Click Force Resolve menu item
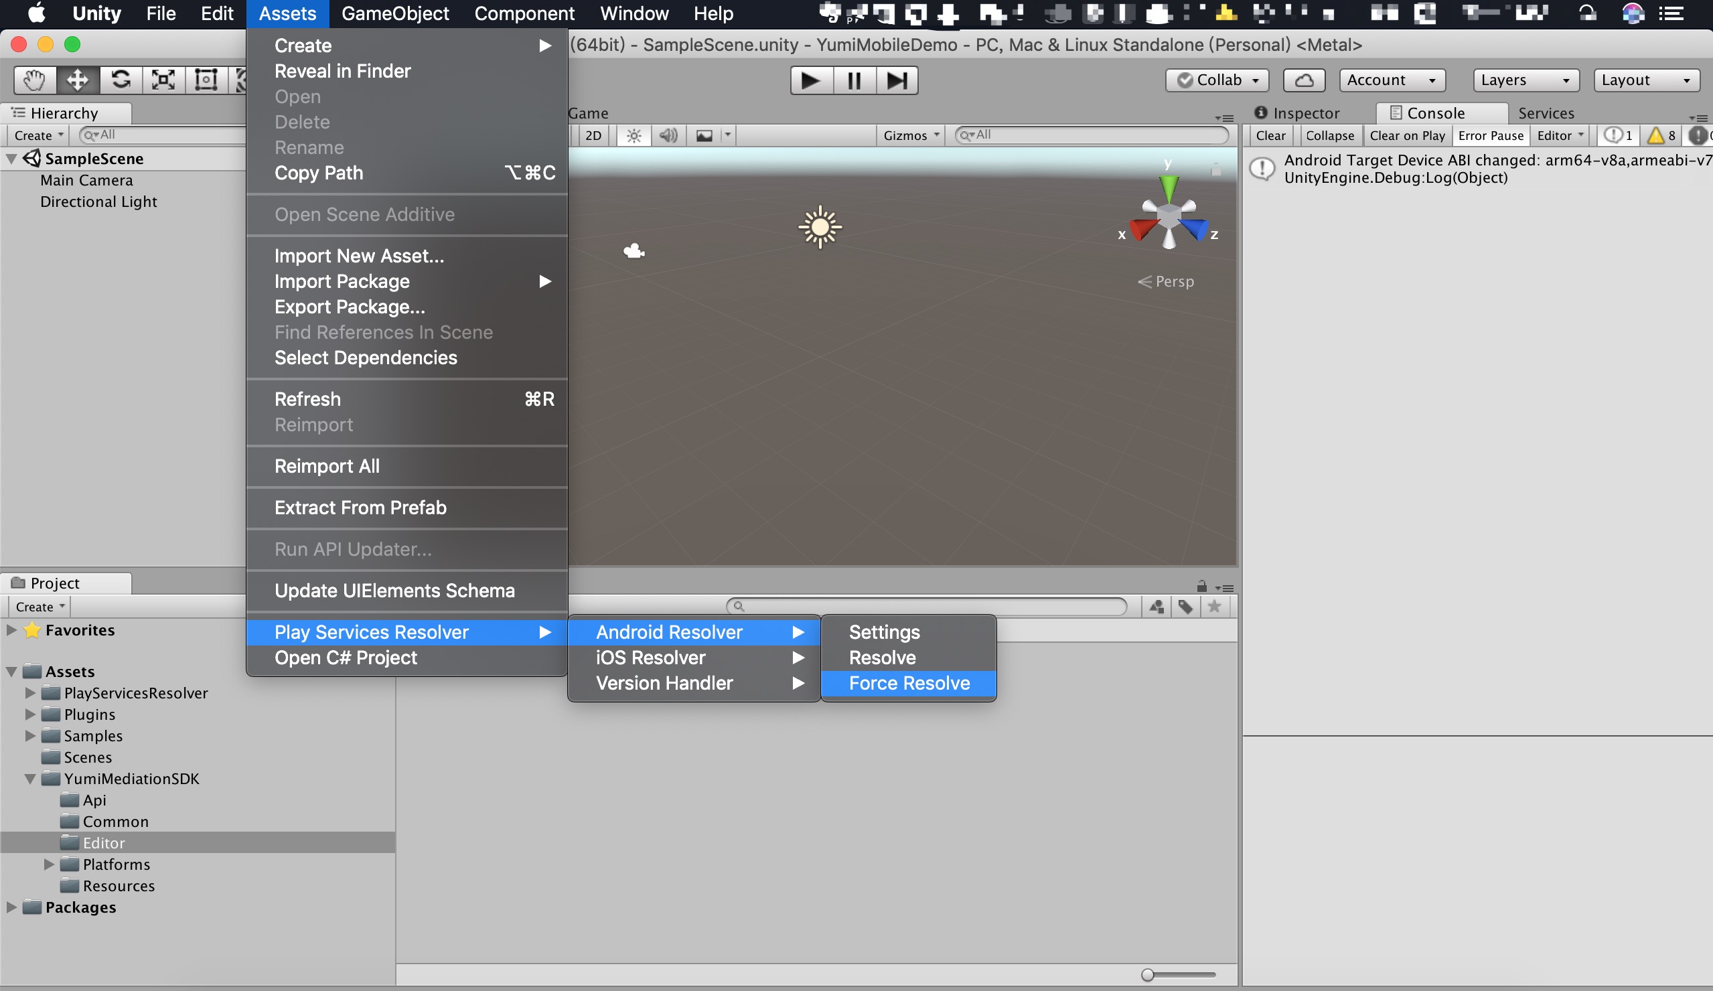1713x991 pixels. (x=908, y=683)
